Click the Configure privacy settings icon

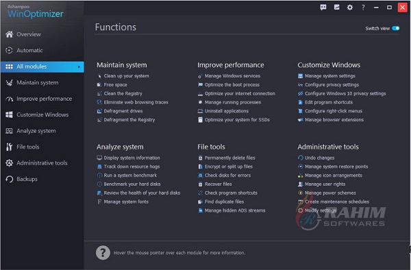coord(301,85)
